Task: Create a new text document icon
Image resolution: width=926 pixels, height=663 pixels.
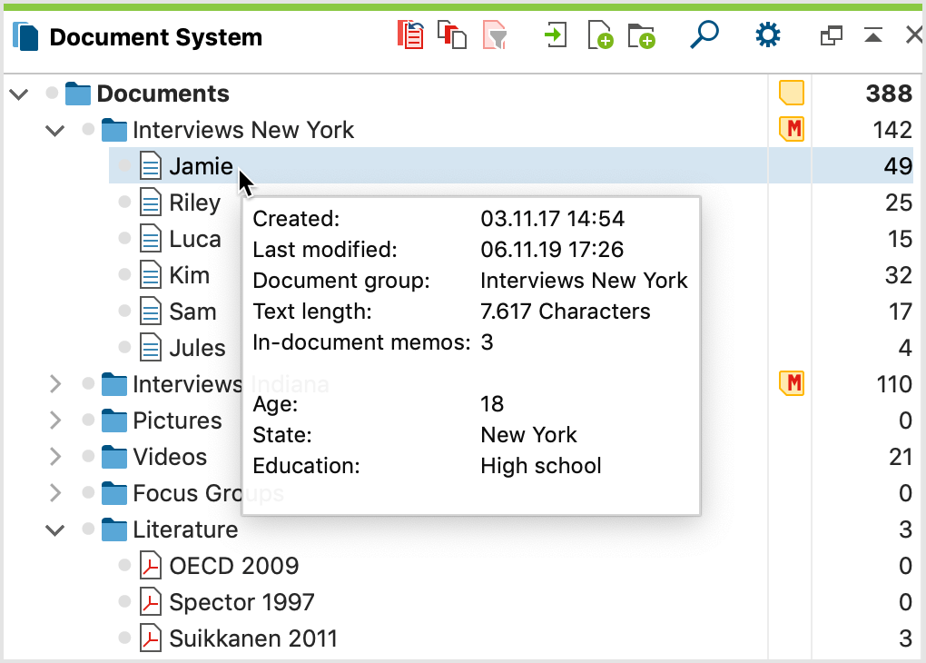Action: pyautogui.click(x=600, y=35)
